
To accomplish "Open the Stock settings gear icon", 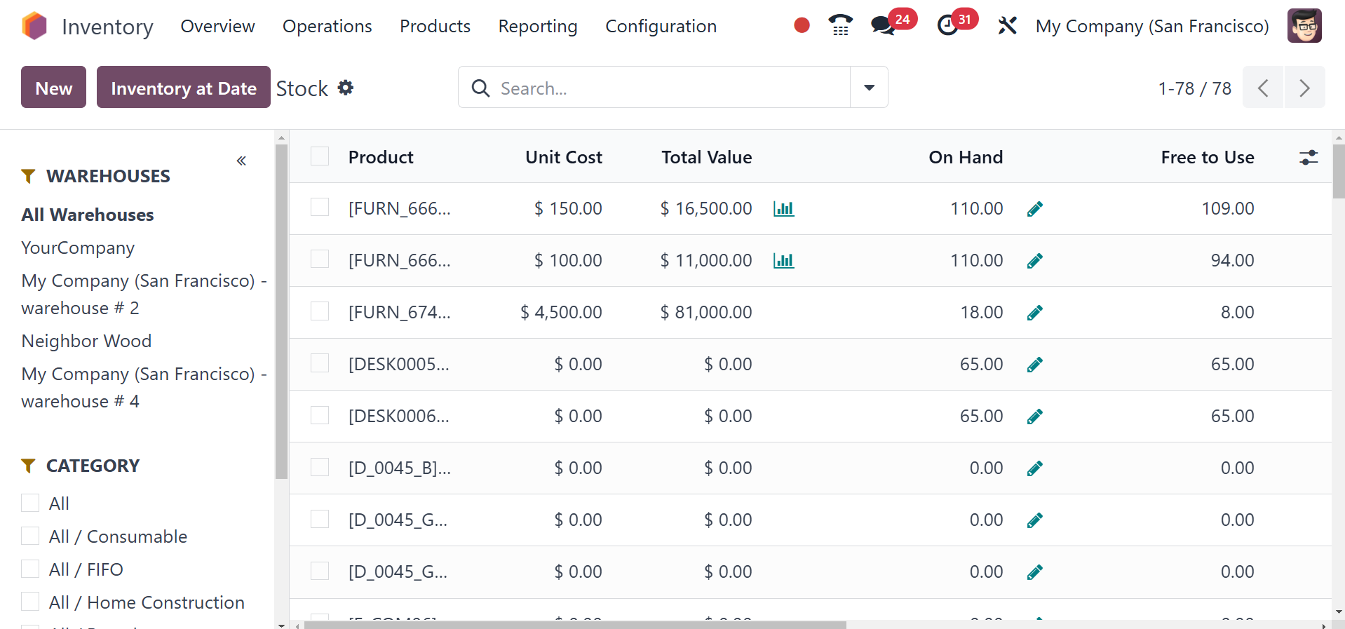I will 346,88.
